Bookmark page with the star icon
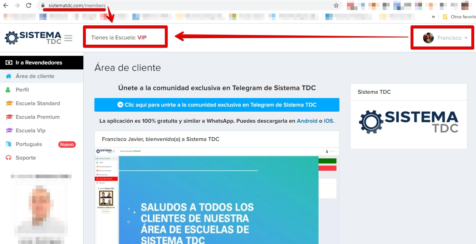Image resolution: width=476 pixels, height=244 pixels. tap(336, 5)
